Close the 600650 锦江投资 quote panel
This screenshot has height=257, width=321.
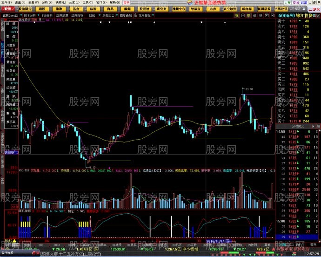click(318, 15)
